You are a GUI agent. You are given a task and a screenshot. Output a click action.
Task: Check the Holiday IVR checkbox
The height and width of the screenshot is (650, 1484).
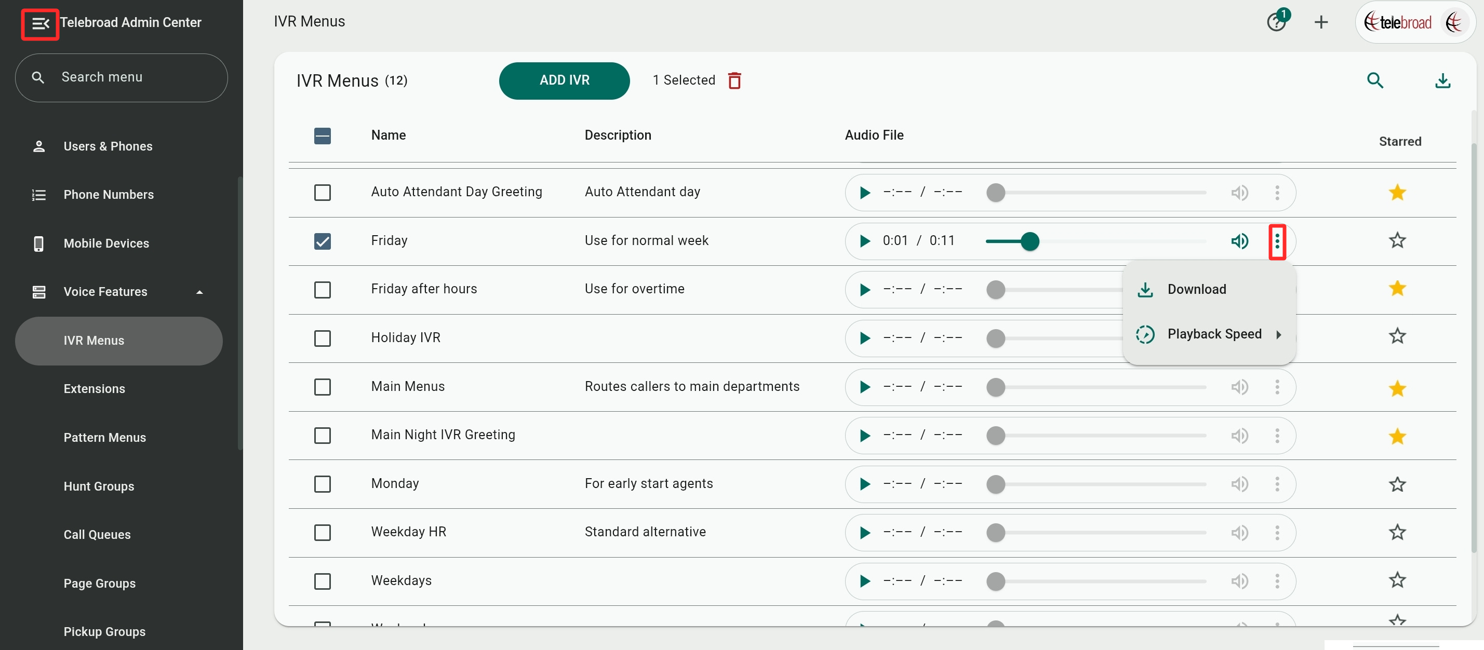[322, 338]
